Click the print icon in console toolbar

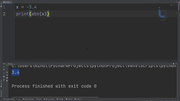(7, 78)
